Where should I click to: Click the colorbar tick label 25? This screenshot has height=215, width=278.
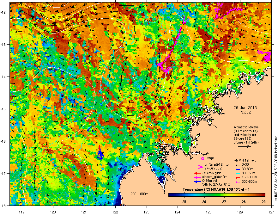(x=184, y=202)
